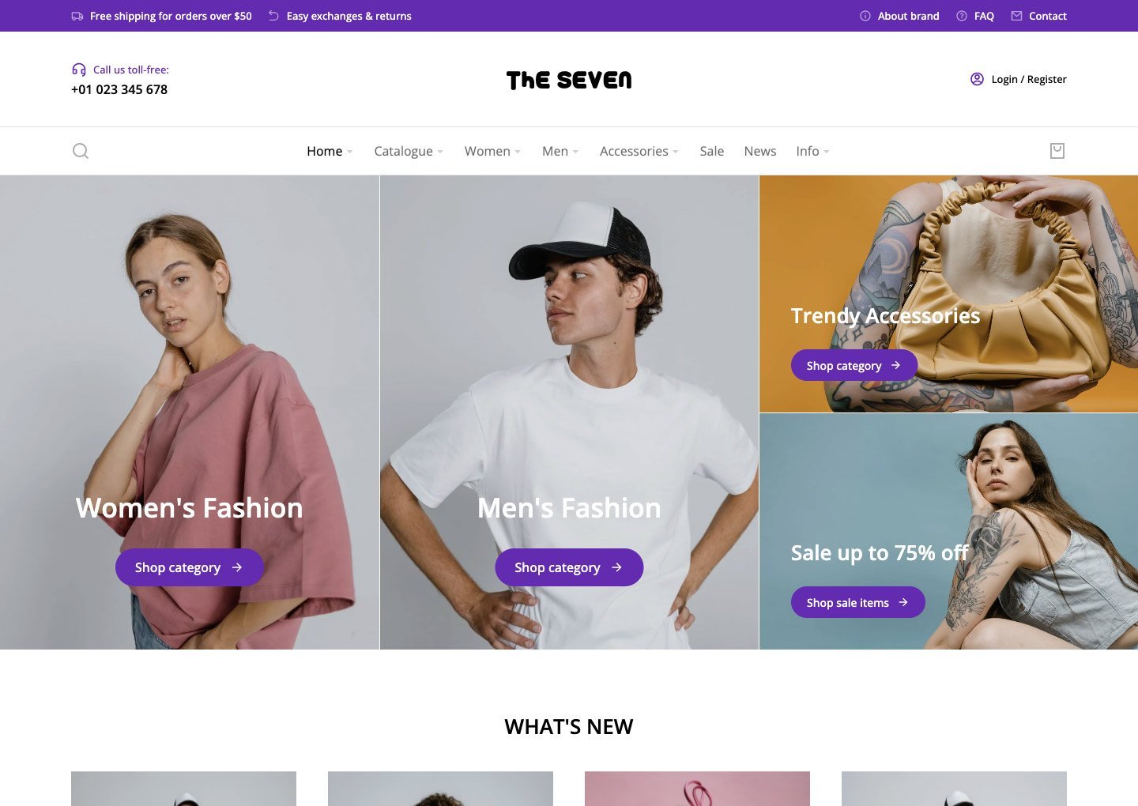1138x806 pixels.
Task: Click the user account icon beside Login
Action: [977, 79]
